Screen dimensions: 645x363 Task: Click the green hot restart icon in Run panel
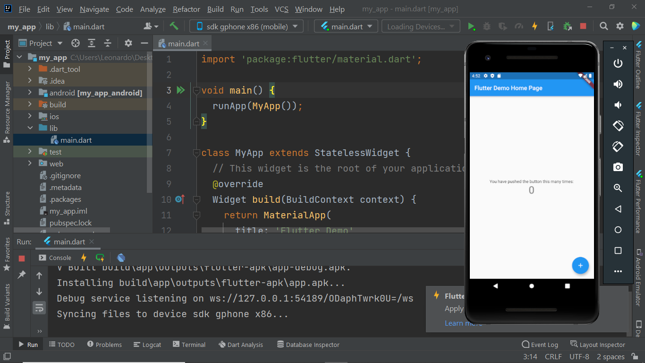tap(100, 258)
